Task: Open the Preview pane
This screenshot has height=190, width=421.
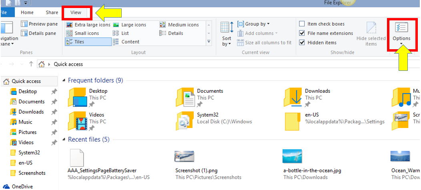Action: 40,24
